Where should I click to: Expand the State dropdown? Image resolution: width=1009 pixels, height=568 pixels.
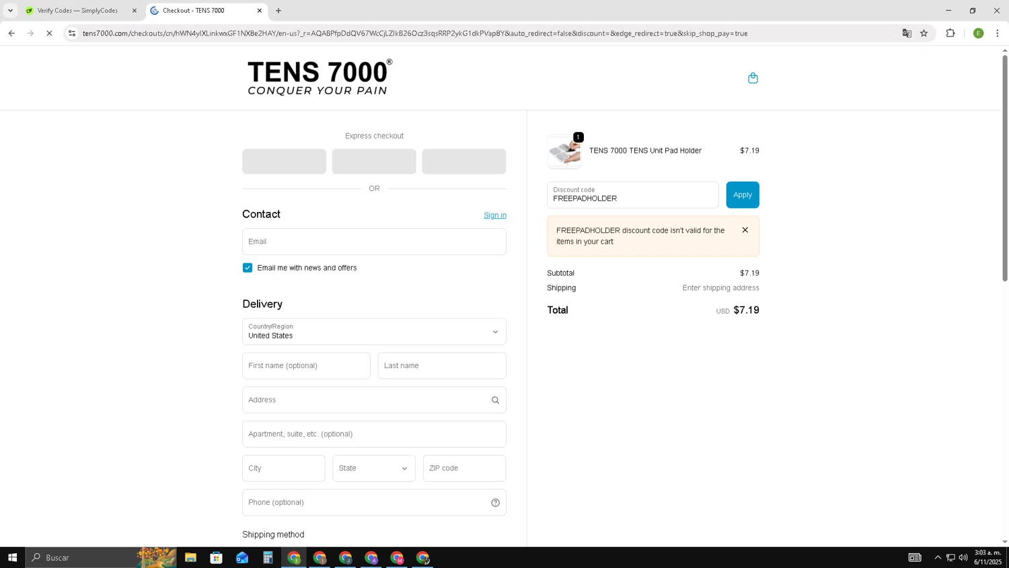(374, 468)
